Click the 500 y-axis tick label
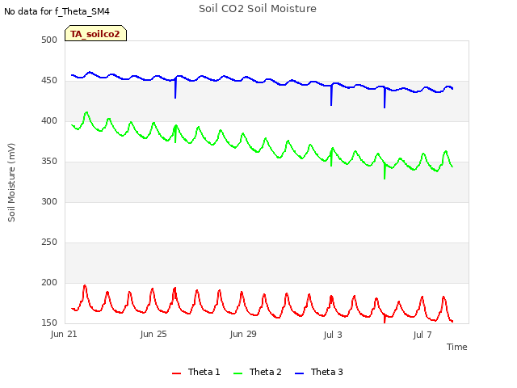517x388 pixels. coord(49,40)
